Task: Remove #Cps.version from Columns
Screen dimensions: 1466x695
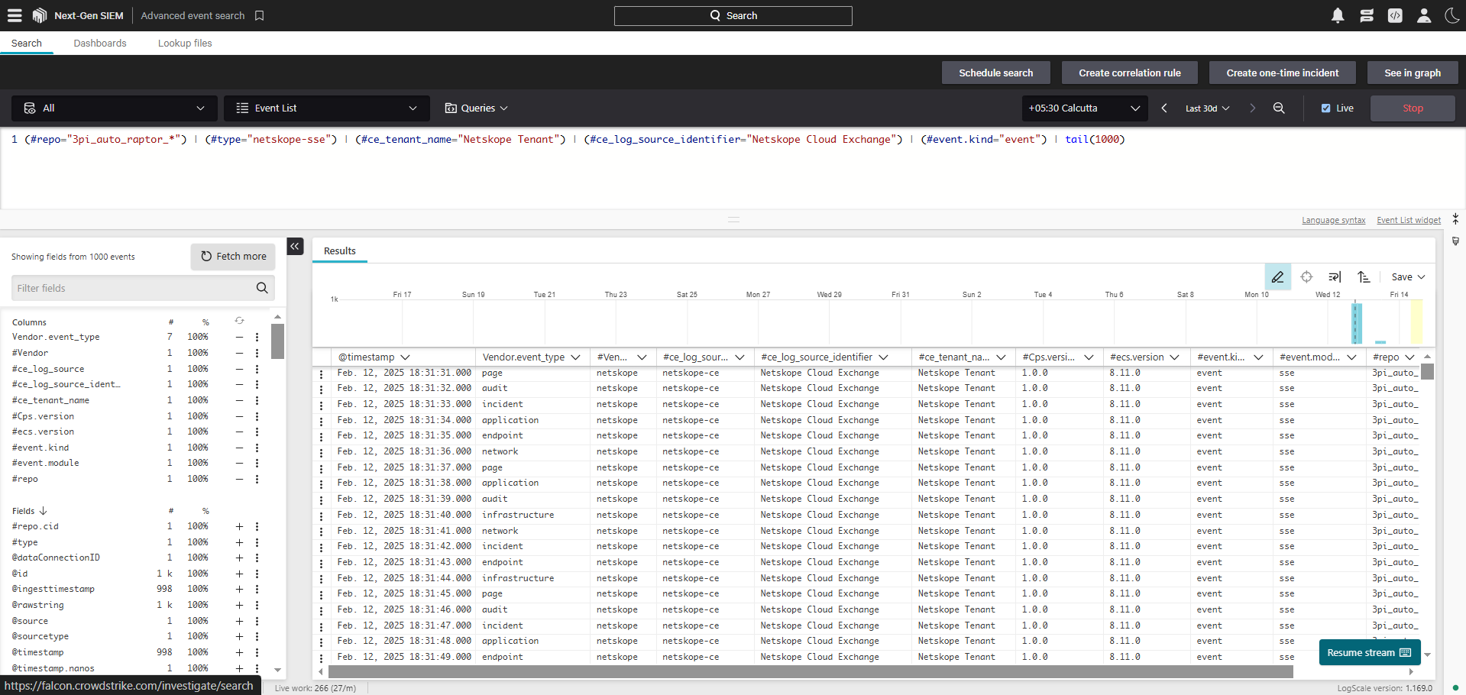Action: click(239, 416)
